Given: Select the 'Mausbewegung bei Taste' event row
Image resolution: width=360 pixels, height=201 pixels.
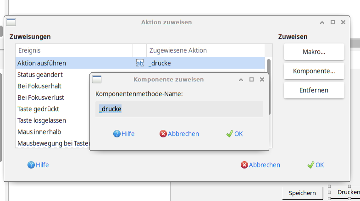Looking at the screenshot, I should tap(53, 143).
